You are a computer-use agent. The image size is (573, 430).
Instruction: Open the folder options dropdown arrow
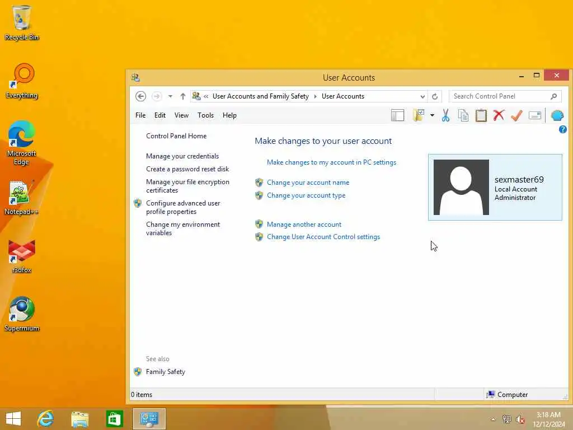(x=432, y=115)
